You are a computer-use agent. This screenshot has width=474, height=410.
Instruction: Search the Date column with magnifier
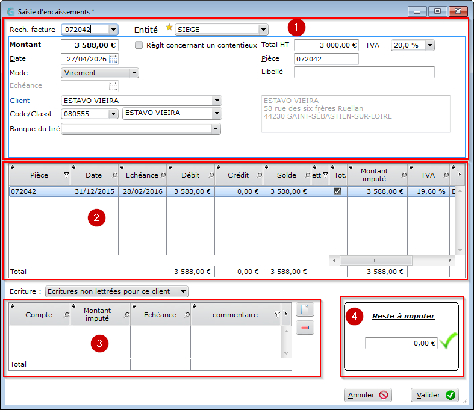coord(114,175)
